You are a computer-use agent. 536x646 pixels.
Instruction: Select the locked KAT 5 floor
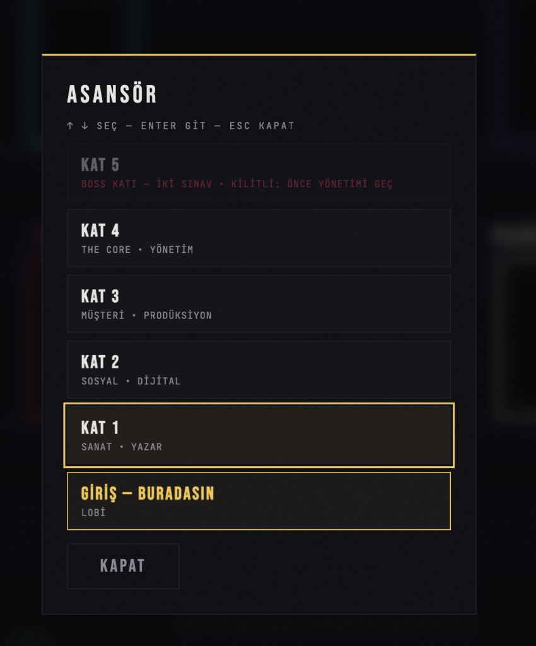pos(259,172)
